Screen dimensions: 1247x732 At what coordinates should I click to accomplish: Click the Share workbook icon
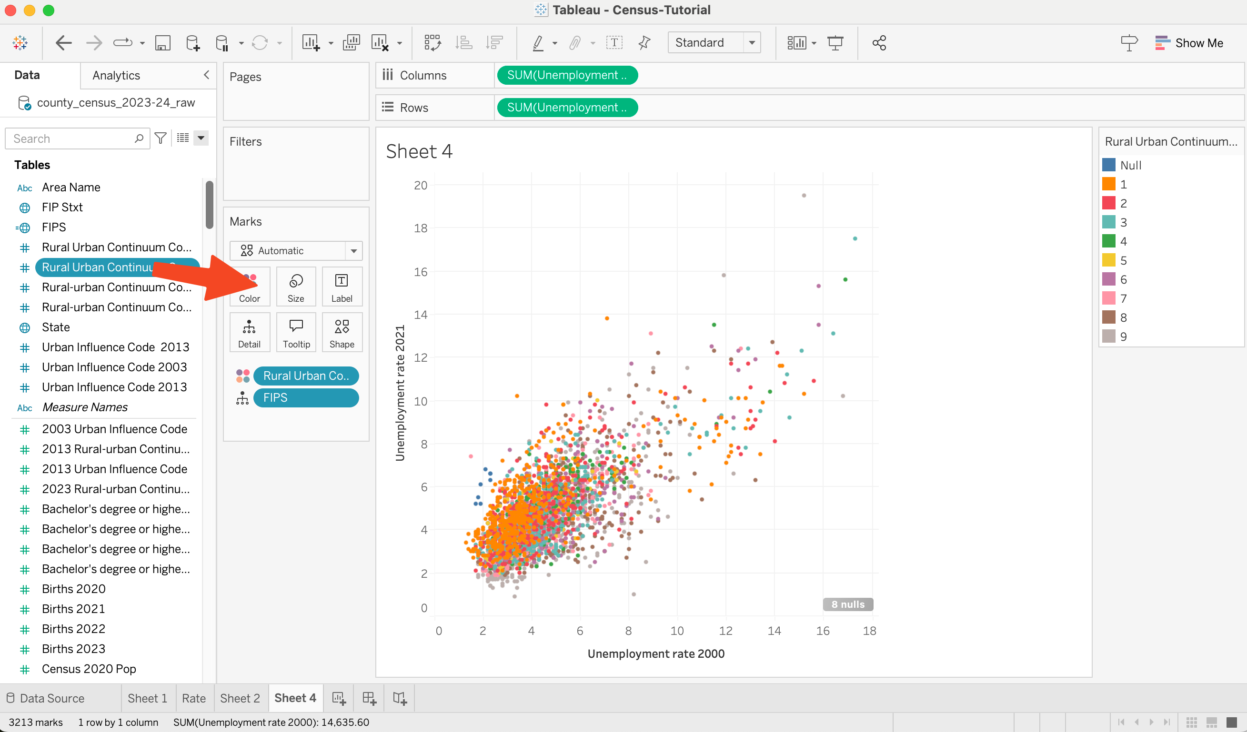pyautogui.click(x=879, y=43)
